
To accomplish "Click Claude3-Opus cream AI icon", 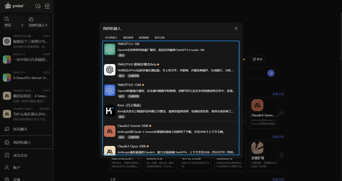I will pos(110,151).
